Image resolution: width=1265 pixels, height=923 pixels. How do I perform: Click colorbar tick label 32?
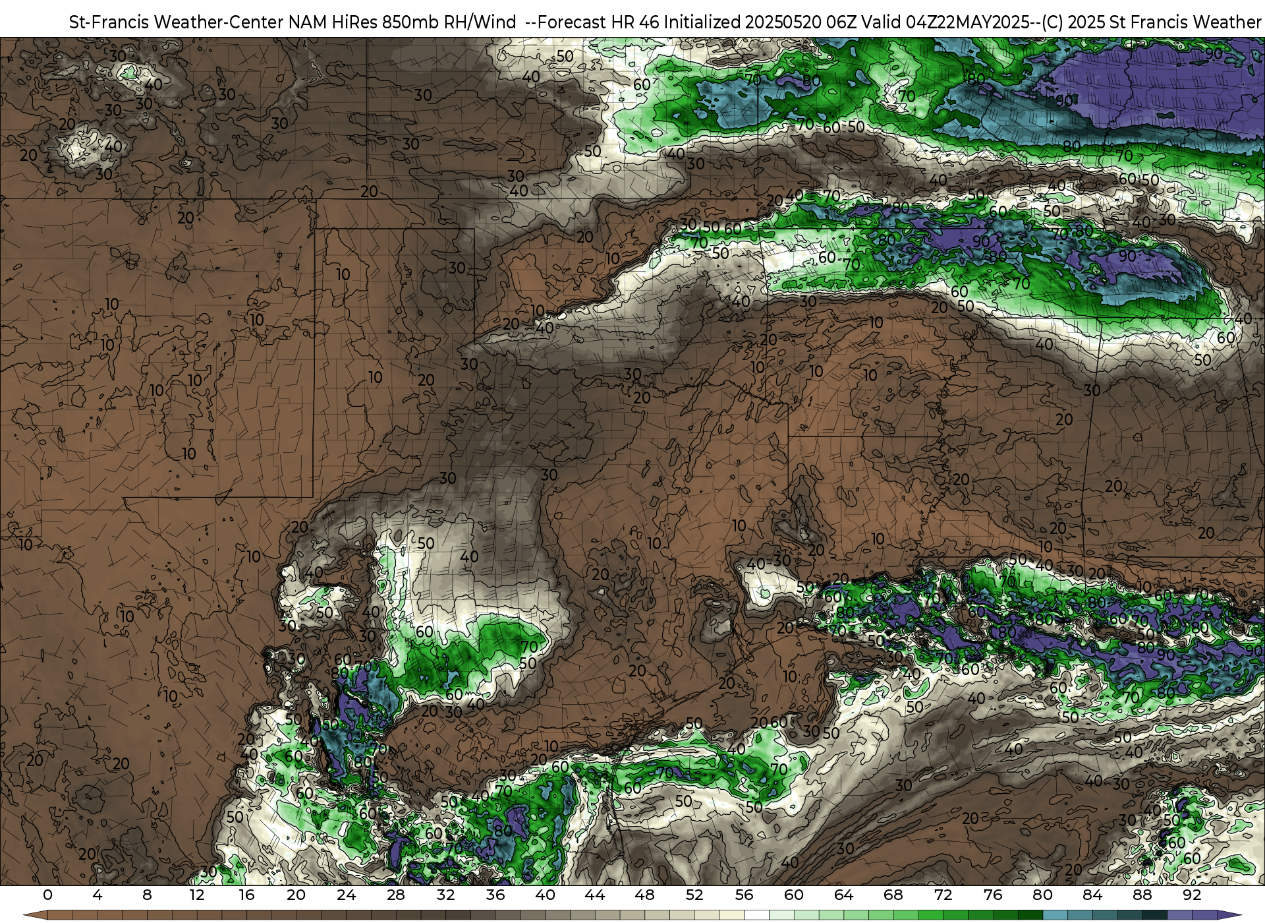point(445,895)
